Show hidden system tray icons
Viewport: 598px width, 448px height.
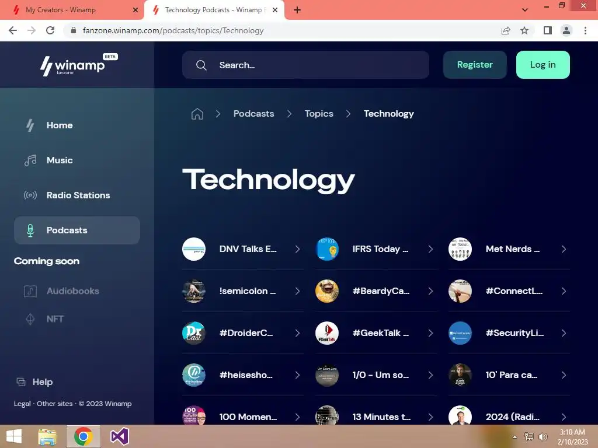515,437
